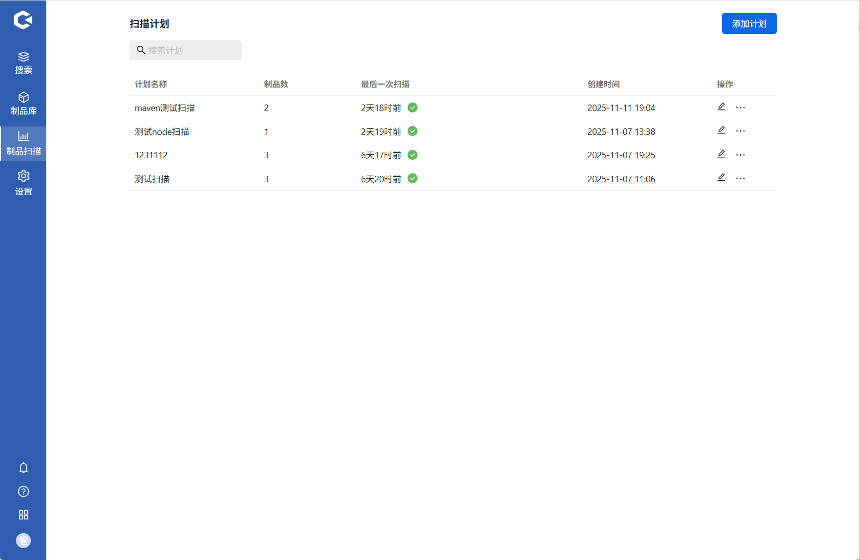Click the 计划名称 column header
Viewport: 860px width, 560px height.
point(151,84)
